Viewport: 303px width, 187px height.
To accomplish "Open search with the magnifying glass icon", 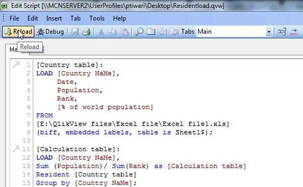I will tap(139, 32).
